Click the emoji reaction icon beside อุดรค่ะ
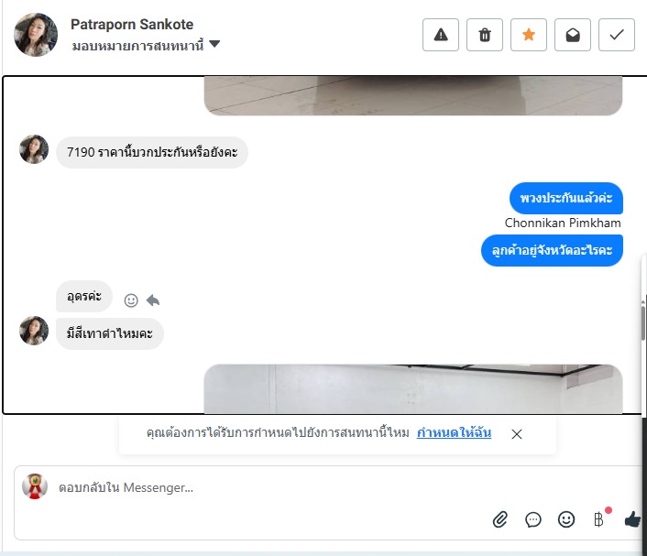The image size is (647, 556). click(131, 300)
